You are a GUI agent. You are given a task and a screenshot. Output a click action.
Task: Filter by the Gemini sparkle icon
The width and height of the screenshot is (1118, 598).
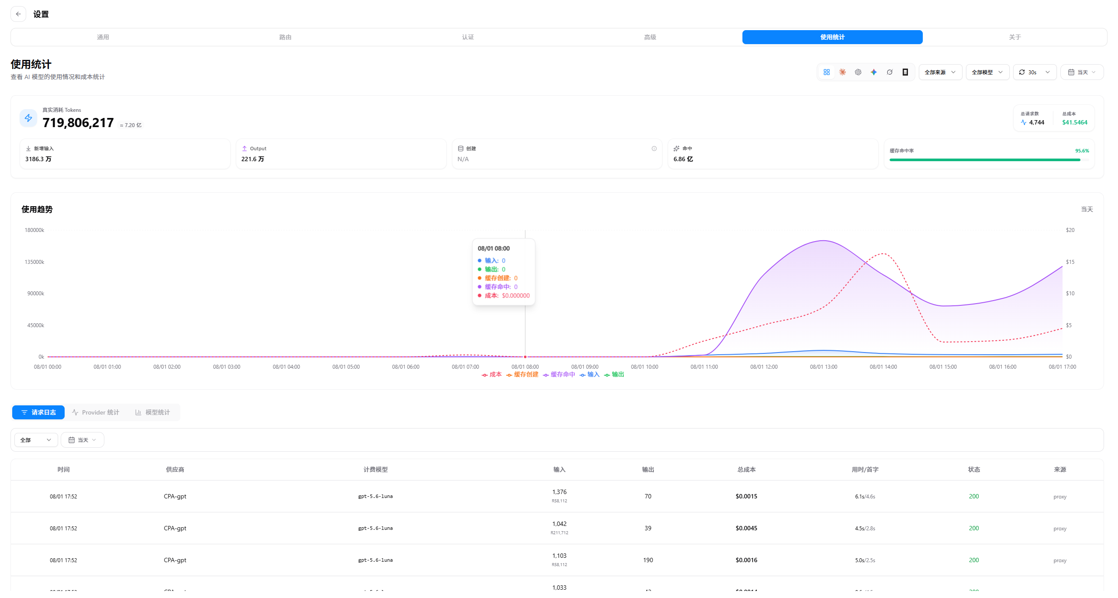(874, 72)
